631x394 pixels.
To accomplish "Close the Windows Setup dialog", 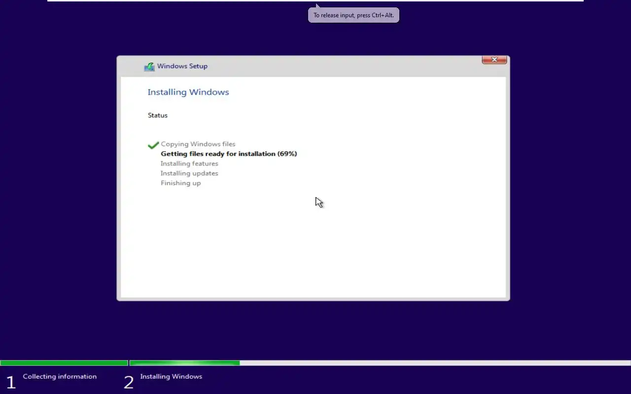I will (494, 60).
